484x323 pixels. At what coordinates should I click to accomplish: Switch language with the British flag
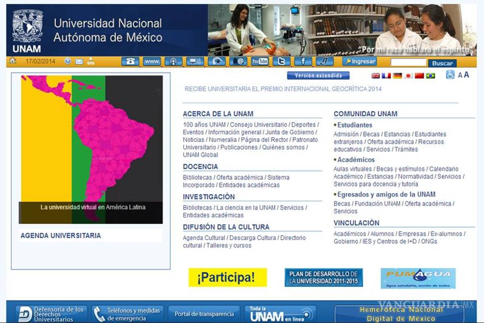(376, 76)
